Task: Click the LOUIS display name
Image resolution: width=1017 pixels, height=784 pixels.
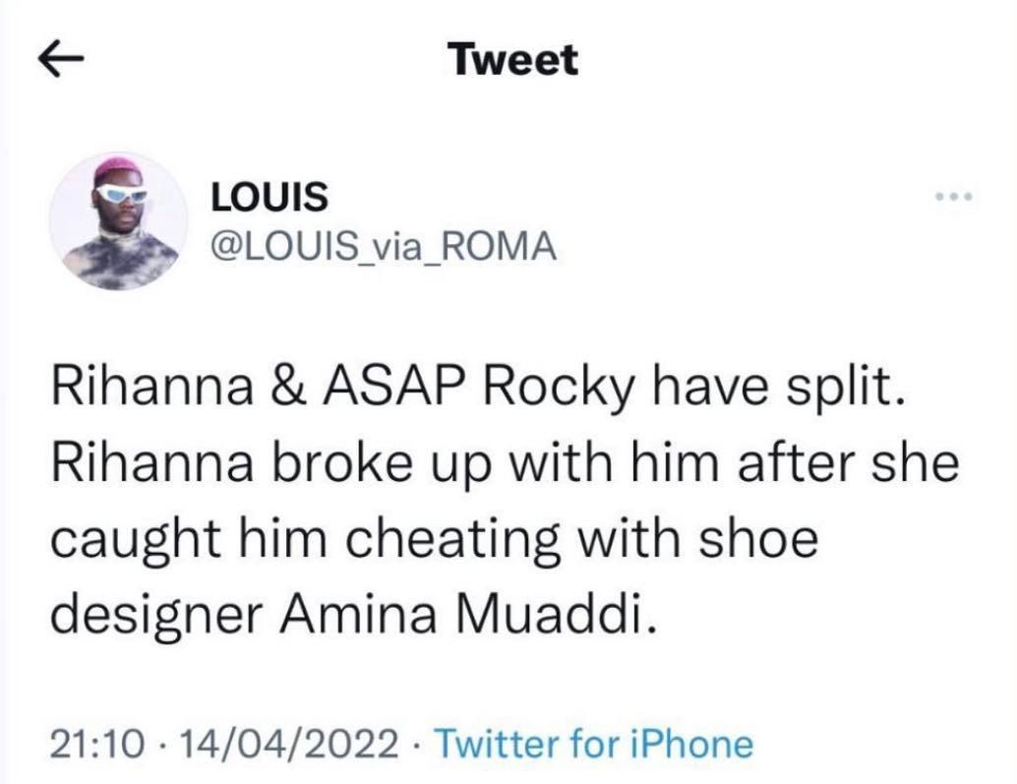Action: pos(269,197)
